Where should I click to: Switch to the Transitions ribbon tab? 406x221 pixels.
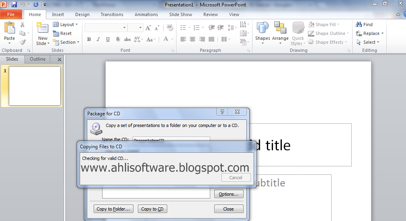(112, 14)
